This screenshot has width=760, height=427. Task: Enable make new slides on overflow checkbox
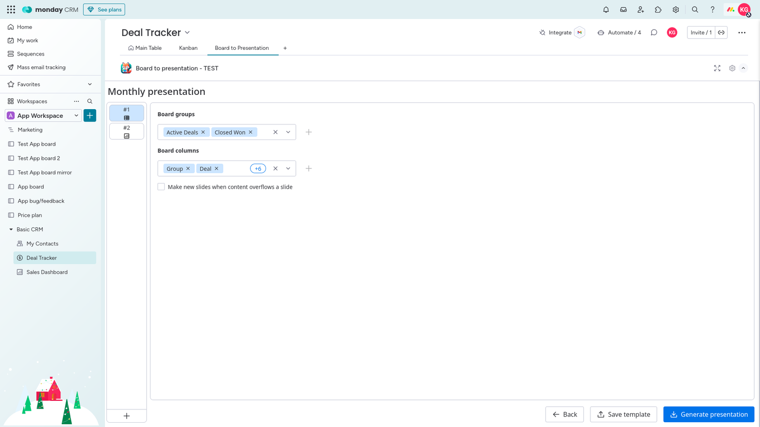(x=161, y=187)
